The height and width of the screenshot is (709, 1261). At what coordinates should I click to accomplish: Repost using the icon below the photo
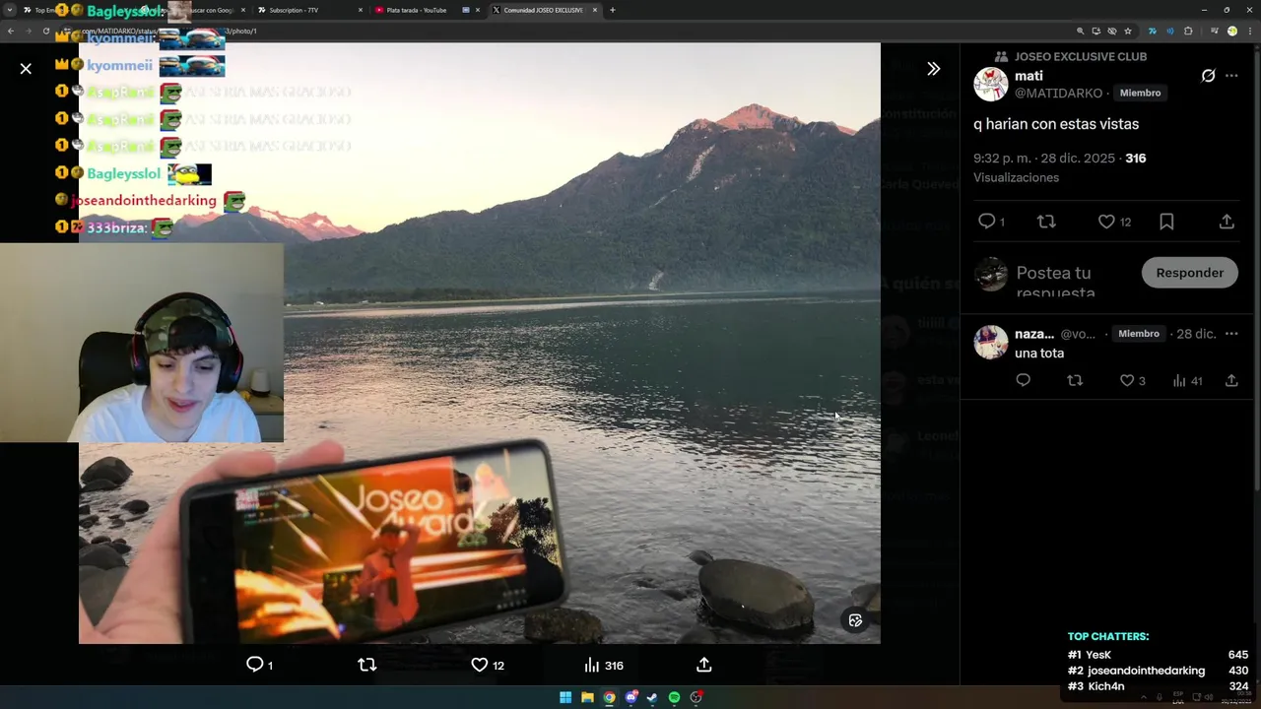pos(367,665)
